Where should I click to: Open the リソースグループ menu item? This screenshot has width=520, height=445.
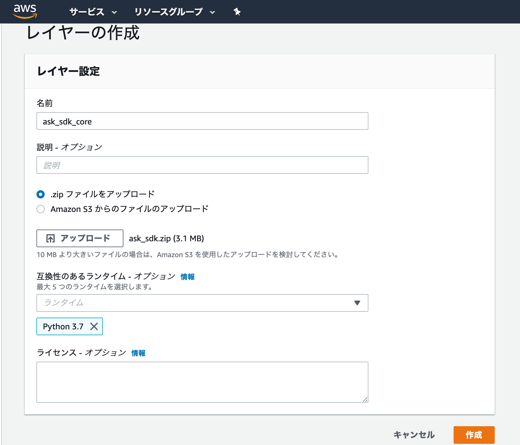tap(168, 12)
